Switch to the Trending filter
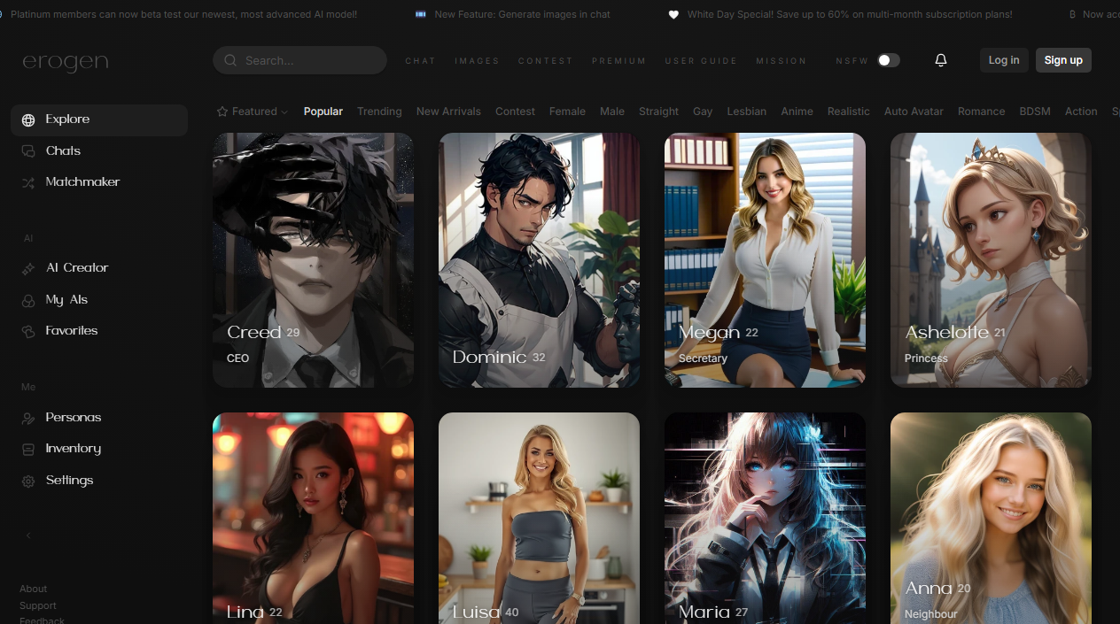This screenshot has width=1120, height=624. (x=379, y=111)
